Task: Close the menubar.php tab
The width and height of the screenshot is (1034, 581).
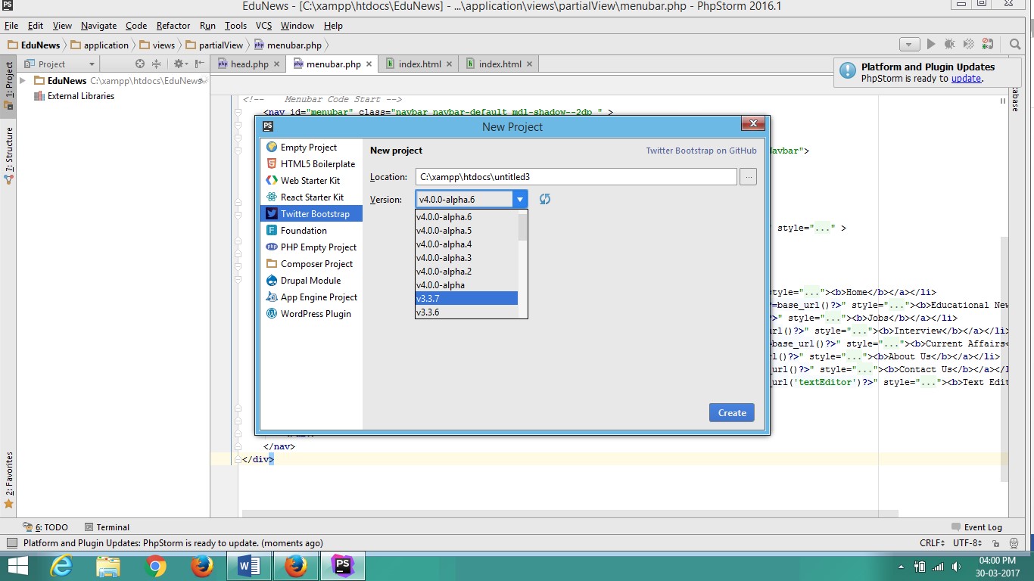Action: [369, 64]
